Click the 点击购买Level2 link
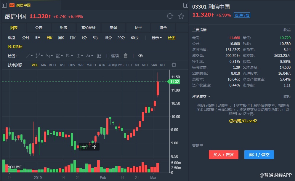The image size is (295, 181). [x=243, y=121]
